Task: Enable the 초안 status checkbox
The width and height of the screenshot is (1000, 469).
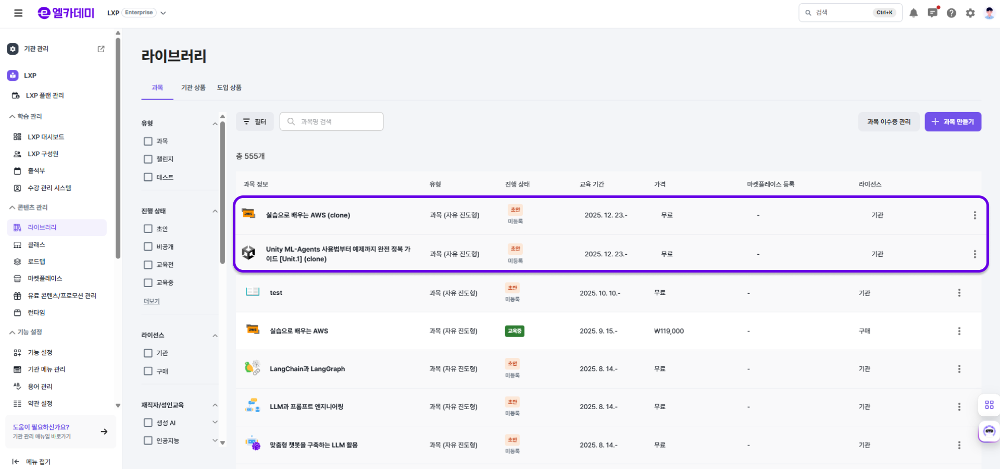Action: tap(148, 229)
